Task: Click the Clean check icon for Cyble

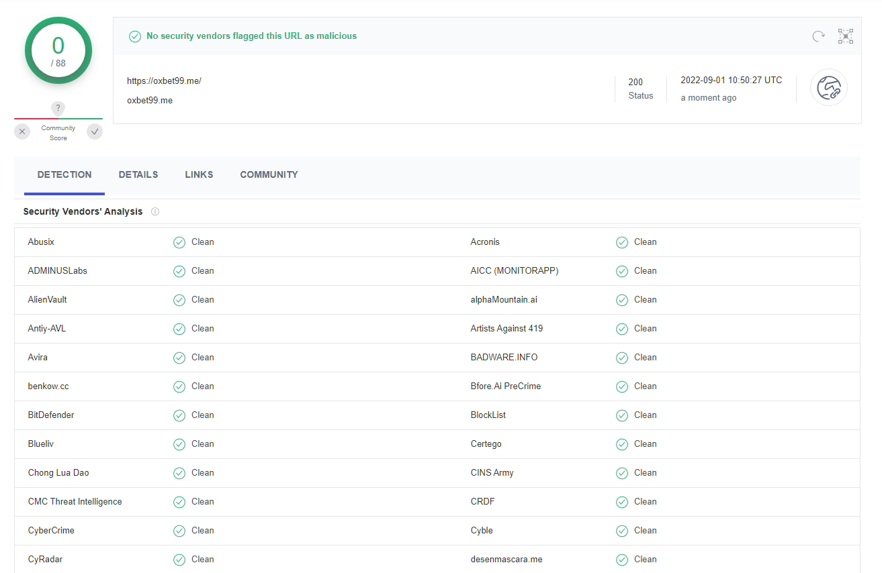Action: 622,531
